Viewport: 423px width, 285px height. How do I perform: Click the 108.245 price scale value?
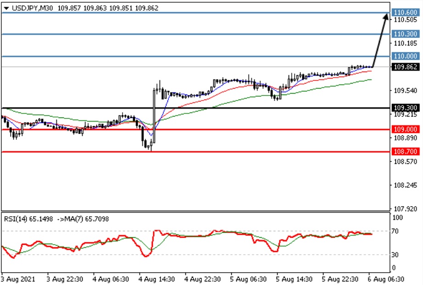point(406,185)
